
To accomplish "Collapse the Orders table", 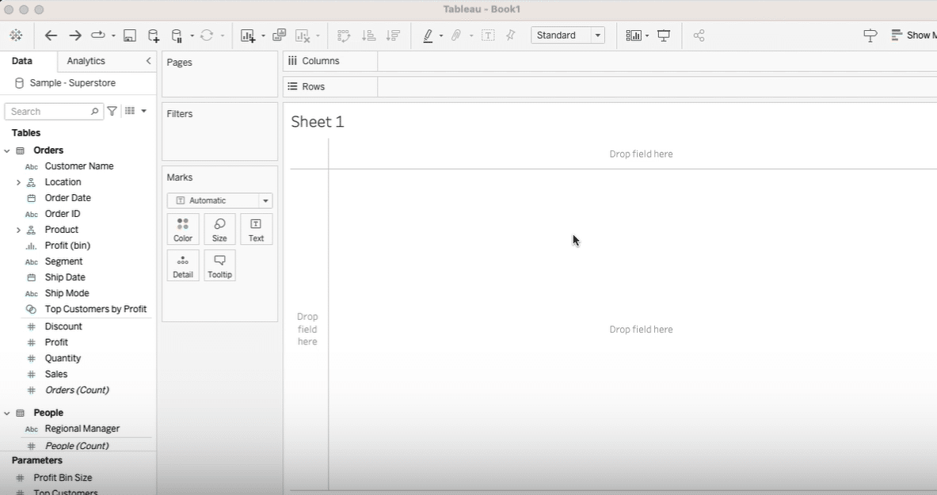I will (x=7, y=150).
